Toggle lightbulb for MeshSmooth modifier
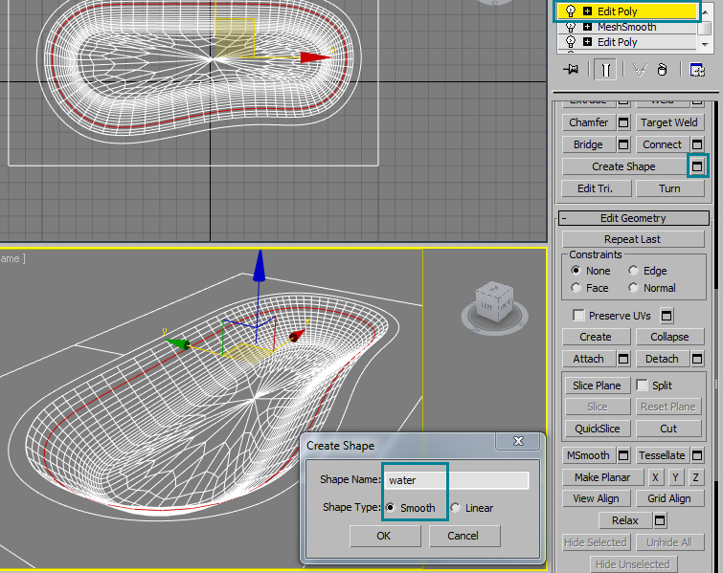 571,27
